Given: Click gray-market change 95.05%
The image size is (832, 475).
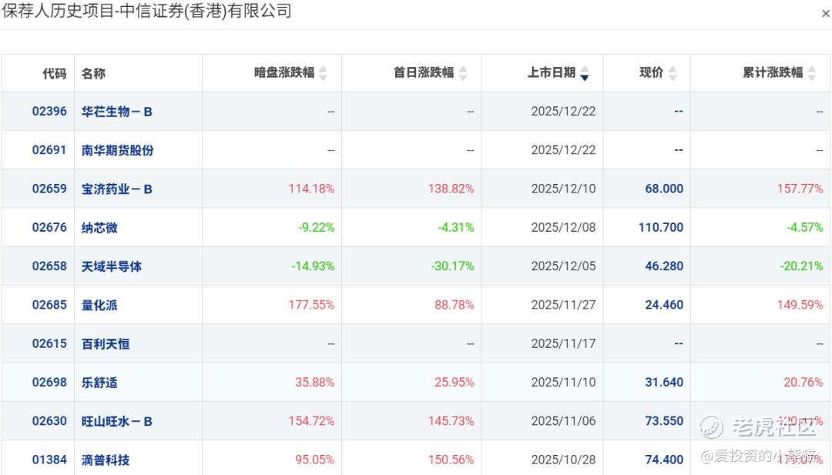Looking at the screenshot, I should pyautogui.click(x=314, y=460).
